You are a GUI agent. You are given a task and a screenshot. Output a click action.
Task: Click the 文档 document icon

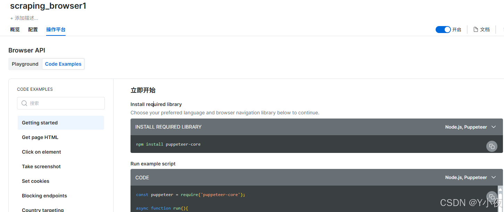click(476, 30)
